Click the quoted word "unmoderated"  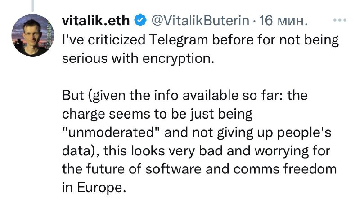pyautogui.click(x=111, y=132)
